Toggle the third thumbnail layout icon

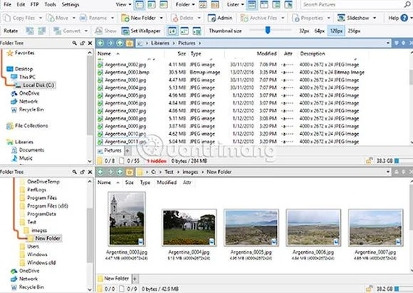(197, 31)
